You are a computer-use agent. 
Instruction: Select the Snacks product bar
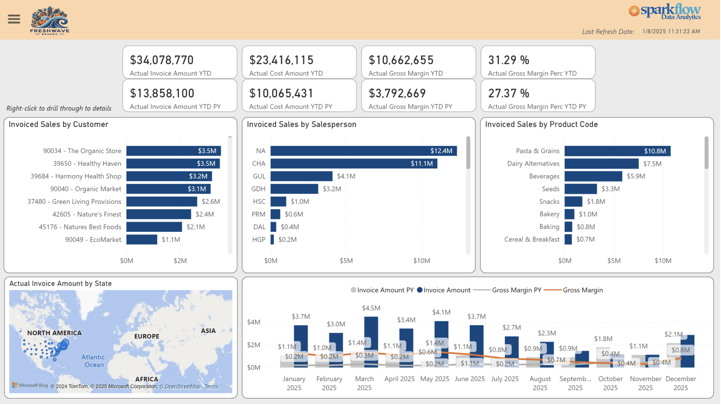point(573,202)
